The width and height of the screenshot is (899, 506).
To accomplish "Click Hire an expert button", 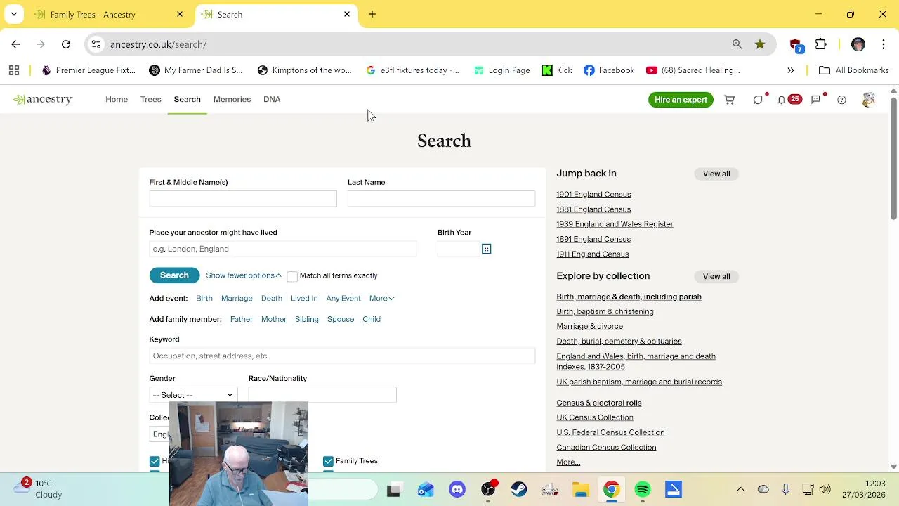I will (x=681, y=100).
